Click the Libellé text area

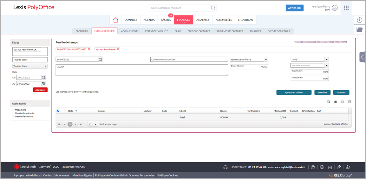pos(141,70)
